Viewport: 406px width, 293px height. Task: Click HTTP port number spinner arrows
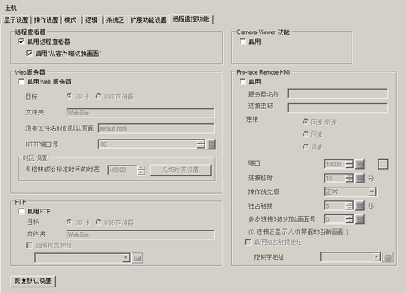tap(201, 144)
